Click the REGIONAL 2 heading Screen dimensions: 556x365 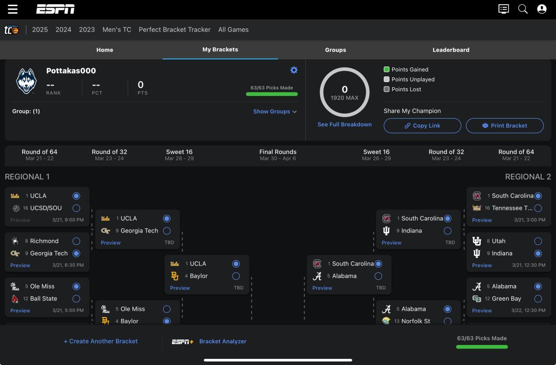[x=528, y=177]
